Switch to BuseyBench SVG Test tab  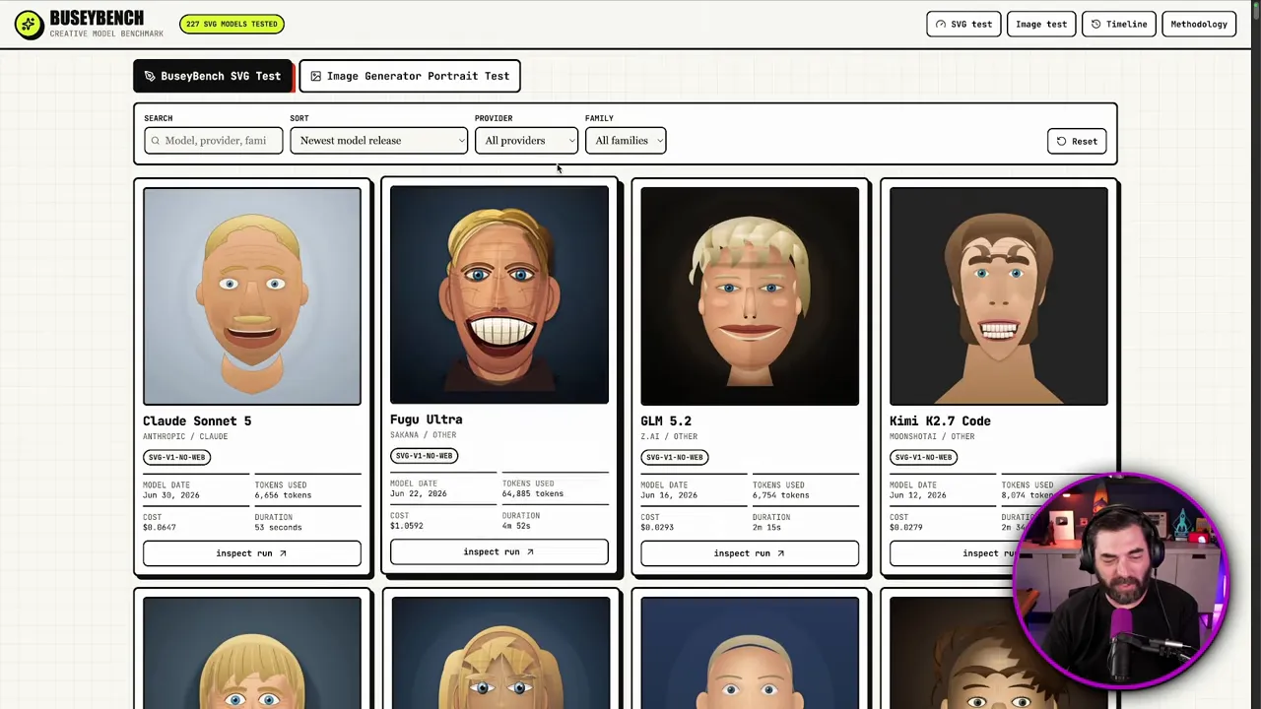click(213, 76)
